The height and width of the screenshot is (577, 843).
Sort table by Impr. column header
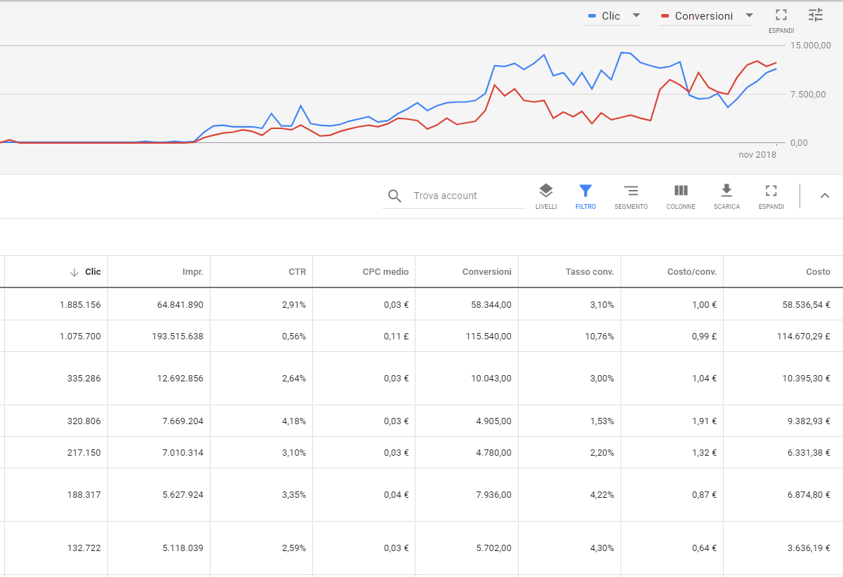click(x=192, y=272)
